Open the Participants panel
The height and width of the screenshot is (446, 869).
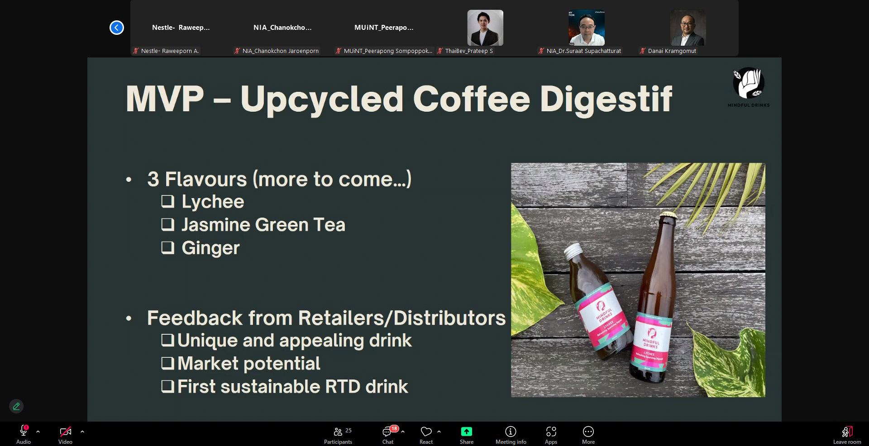(338, 434)
